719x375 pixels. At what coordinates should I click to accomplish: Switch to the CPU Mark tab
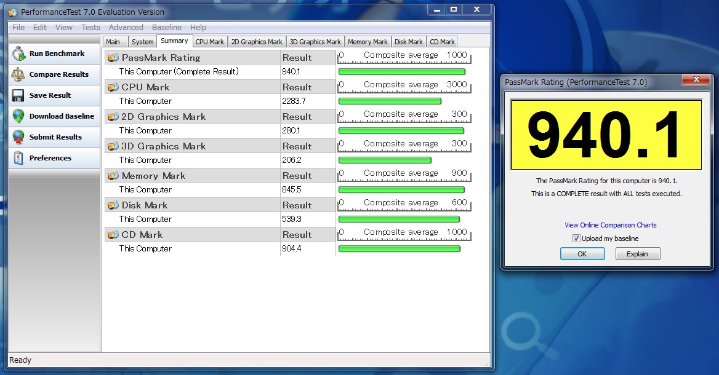[x=209, y=42]
